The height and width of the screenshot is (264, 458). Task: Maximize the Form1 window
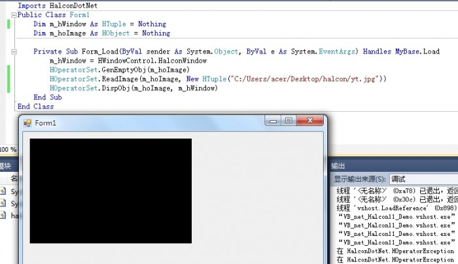(x=289, y=120)
